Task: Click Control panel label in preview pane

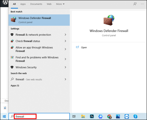Action: [x=109, y=36]
